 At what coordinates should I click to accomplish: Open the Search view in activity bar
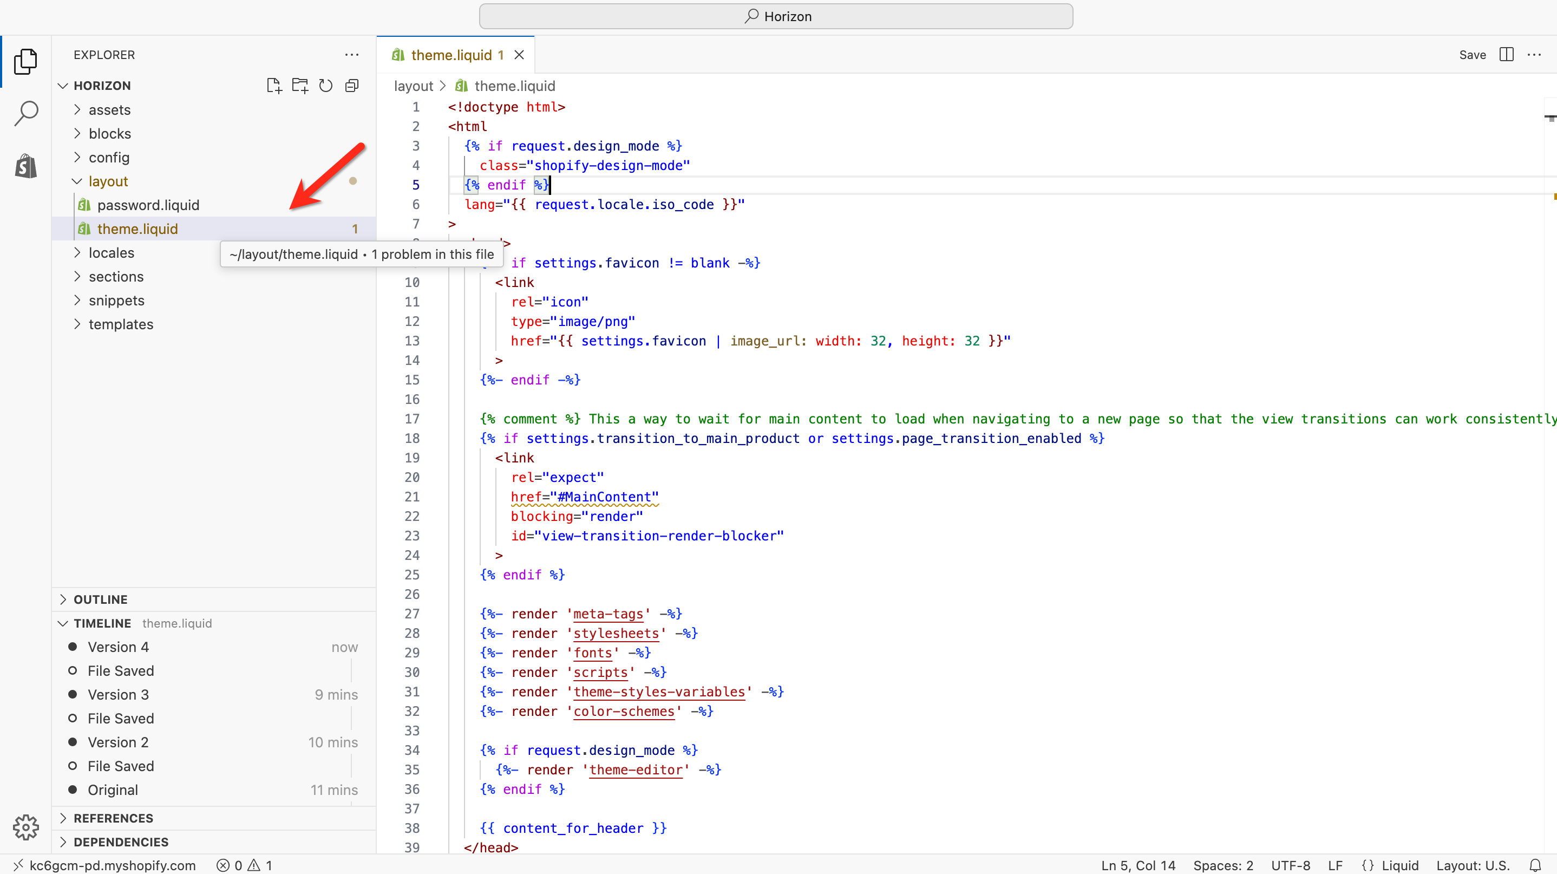tap(26, 113)
